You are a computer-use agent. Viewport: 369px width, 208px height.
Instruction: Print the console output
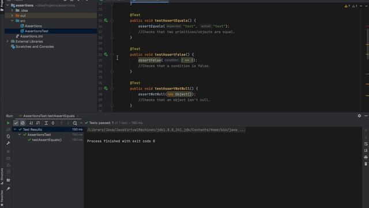[366, 157]
